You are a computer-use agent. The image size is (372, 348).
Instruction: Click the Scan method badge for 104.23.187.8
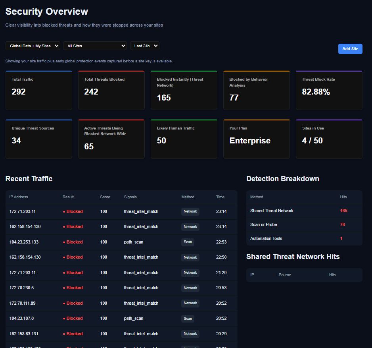[188, 319]
